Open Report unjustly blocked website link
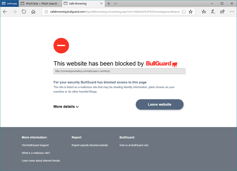 tap(90, 145)
